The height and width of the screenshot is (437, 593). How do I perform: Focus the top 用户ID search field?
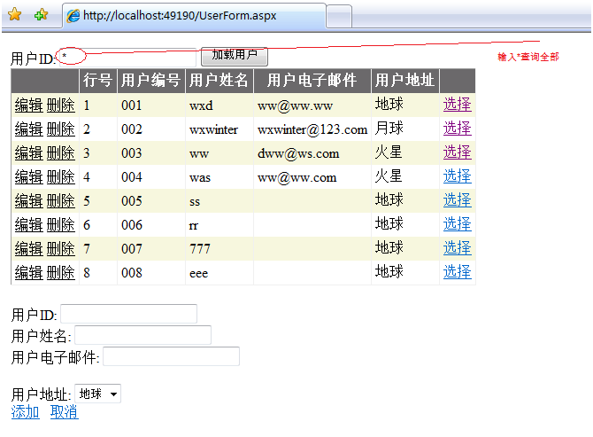[127, 58]
